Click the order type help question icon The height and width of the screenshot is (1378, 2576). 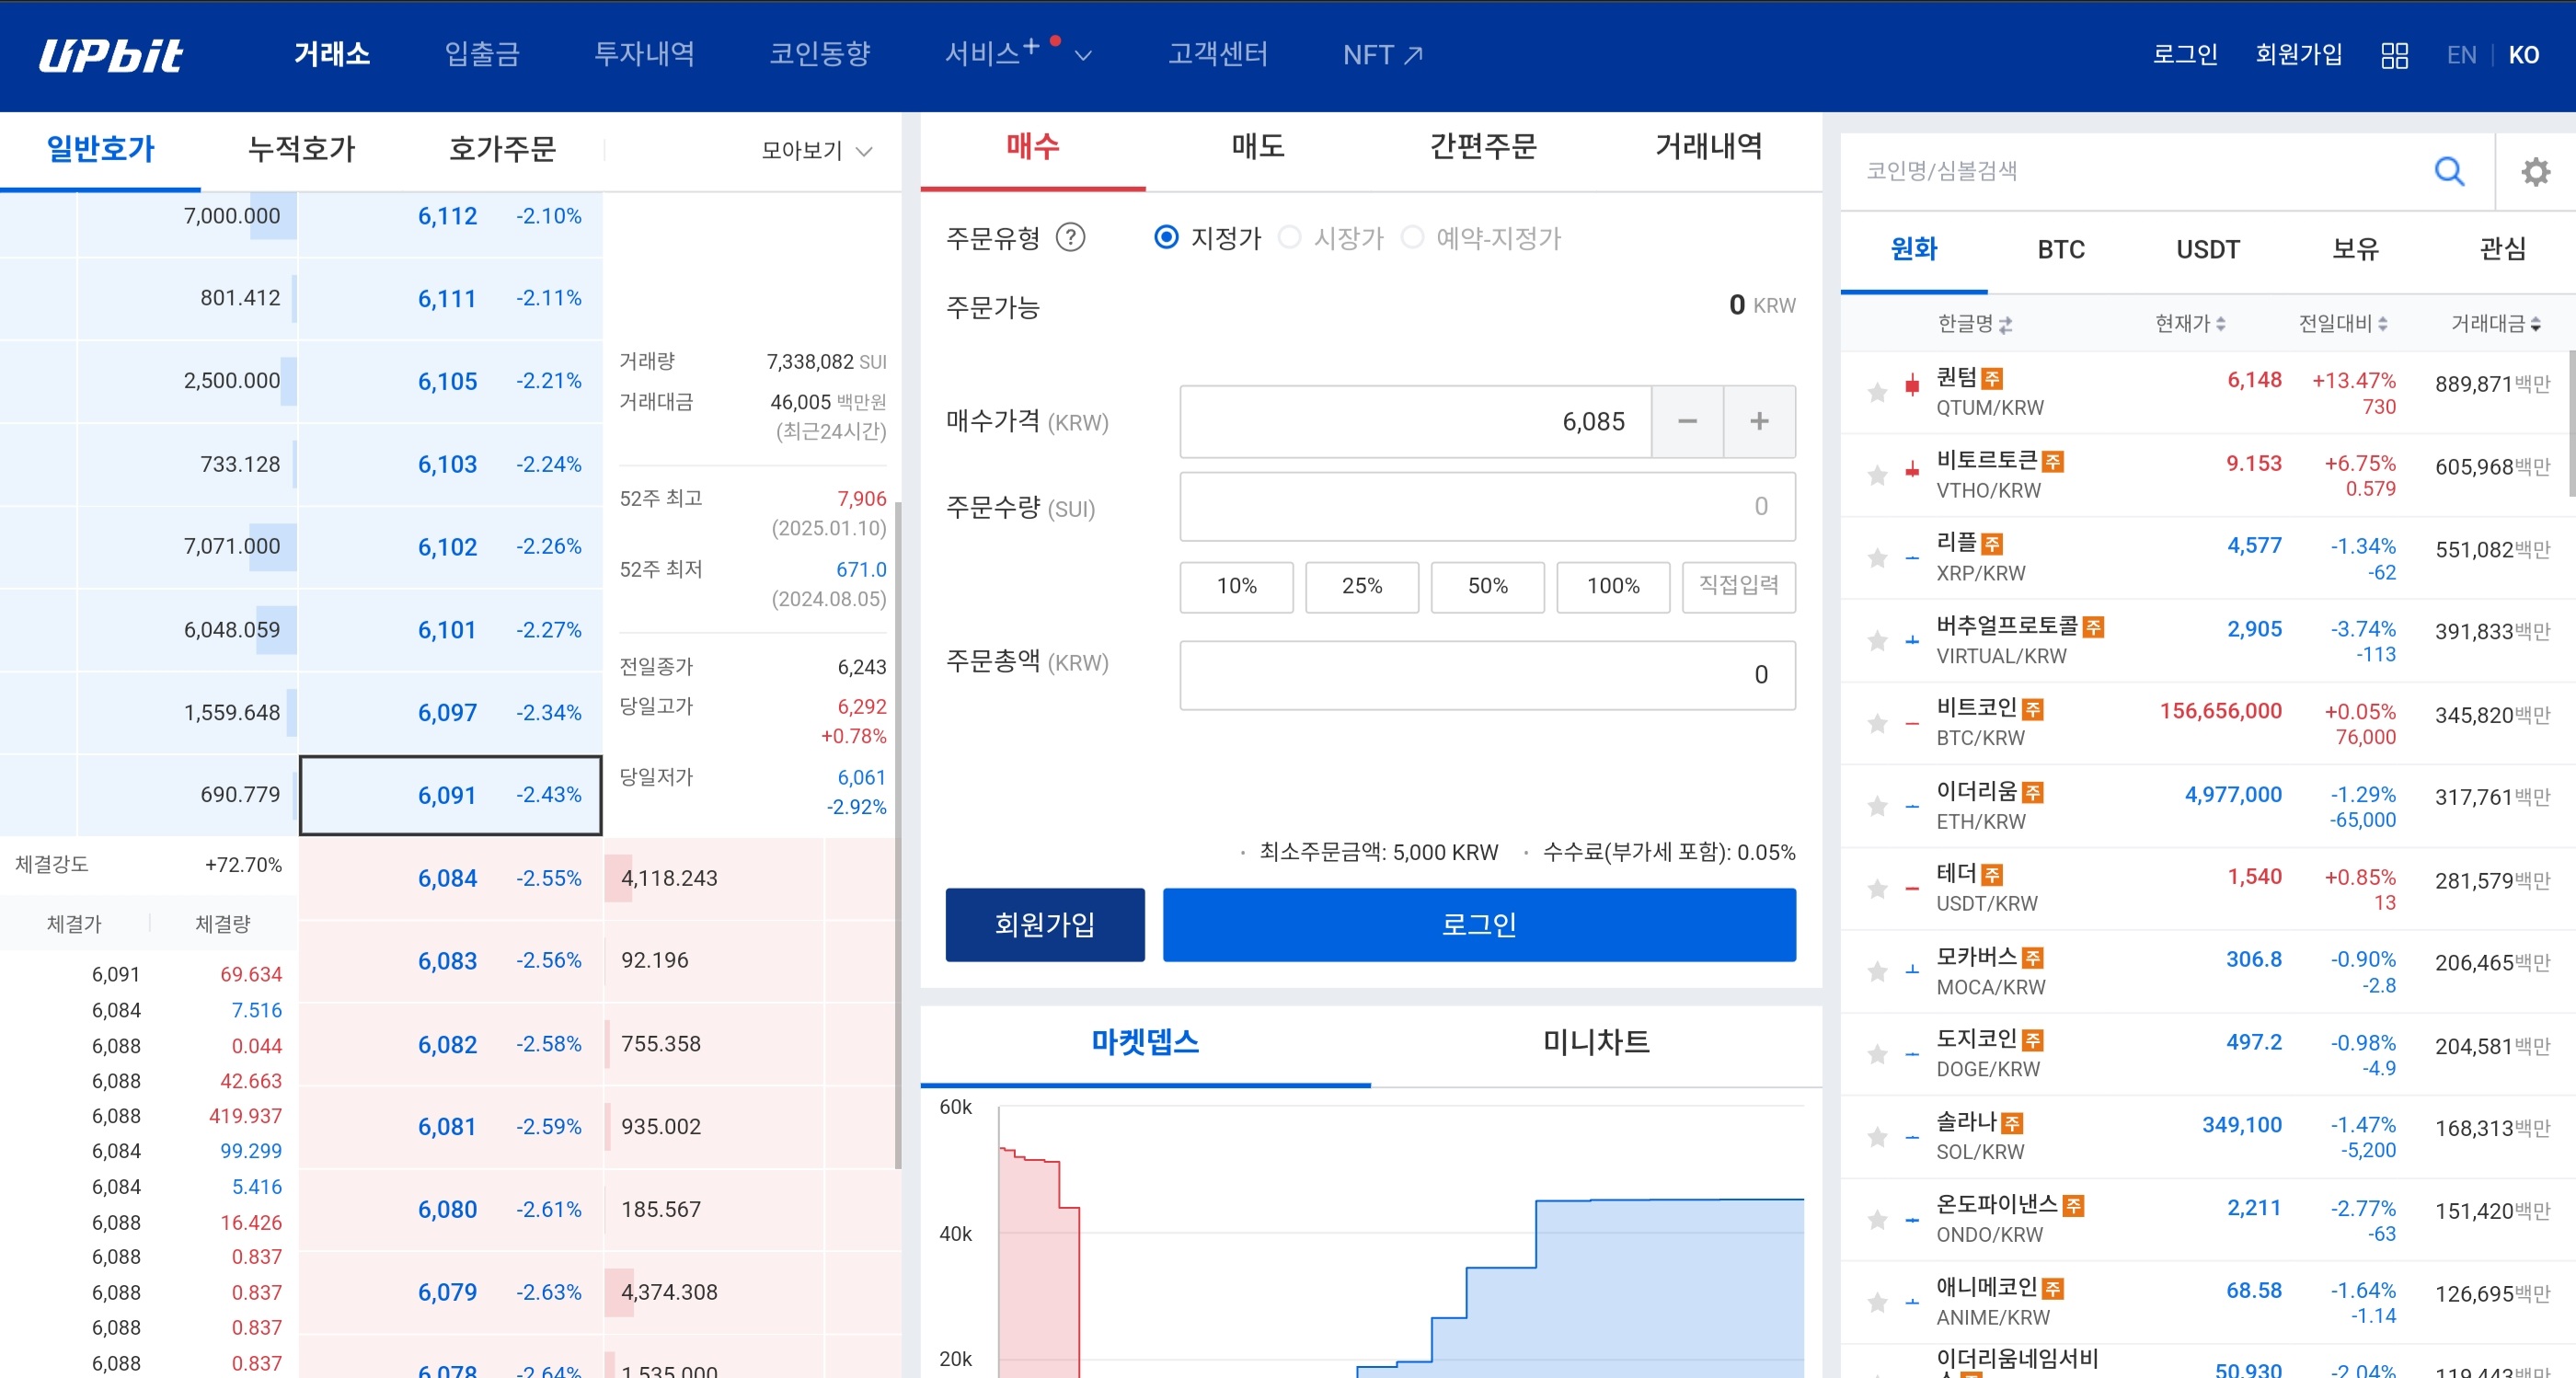click(x=1070, y=238)
